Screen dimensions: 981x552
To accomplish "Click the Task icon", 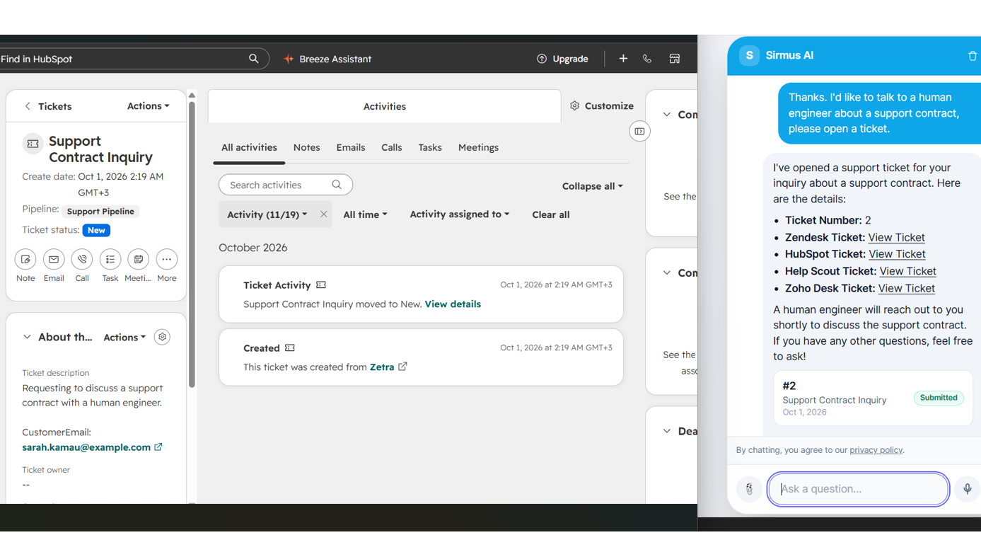I will click(110, 260).
